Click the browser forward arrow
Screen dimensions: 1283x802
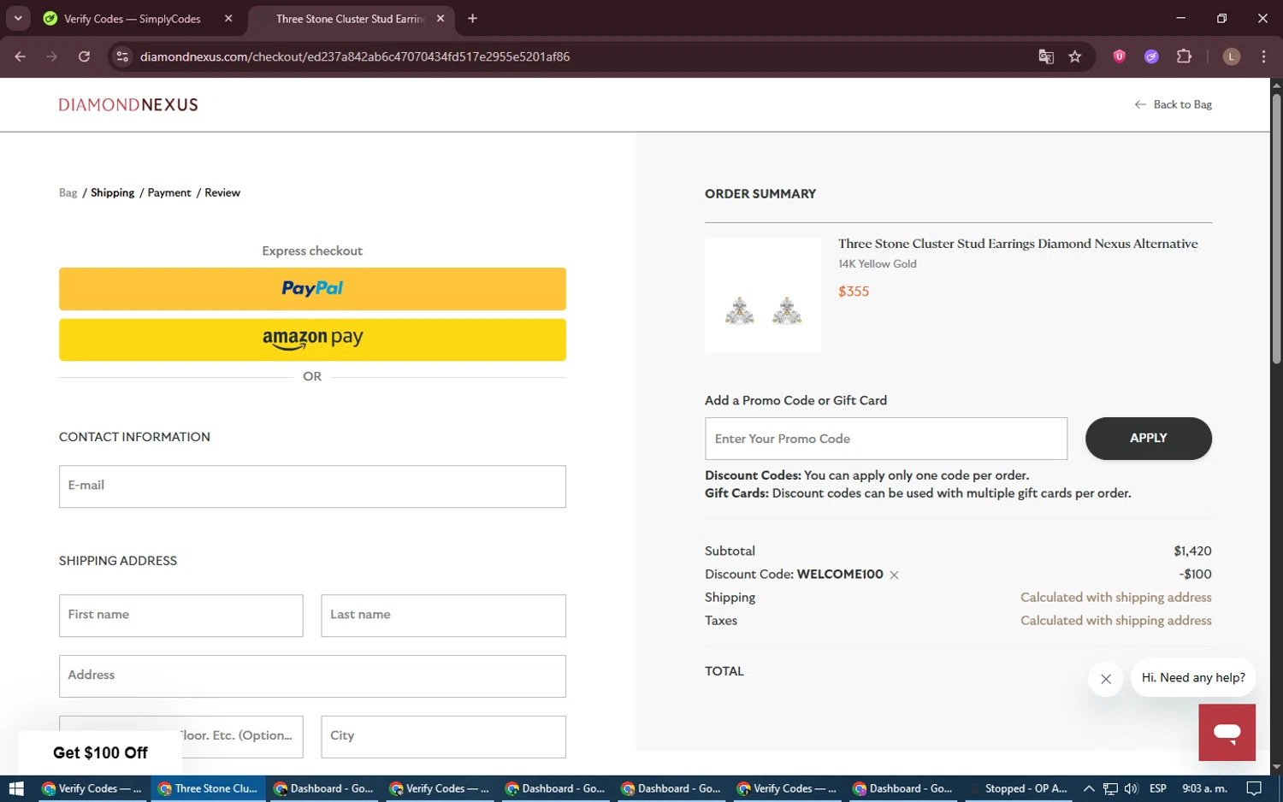[x=52, y=56]
